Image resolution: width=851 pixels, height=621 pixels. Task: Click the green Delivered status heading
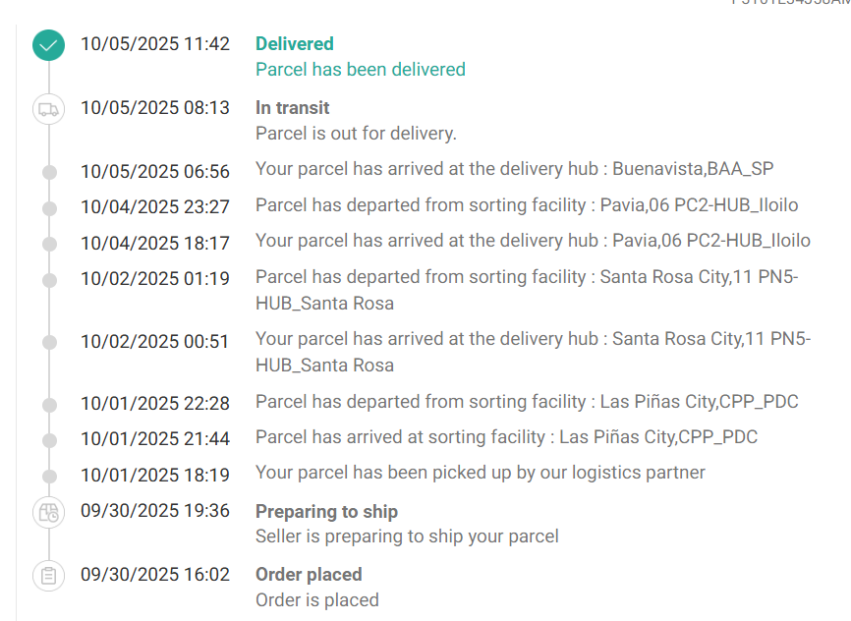pyautogui.click(x=294, y=44)
